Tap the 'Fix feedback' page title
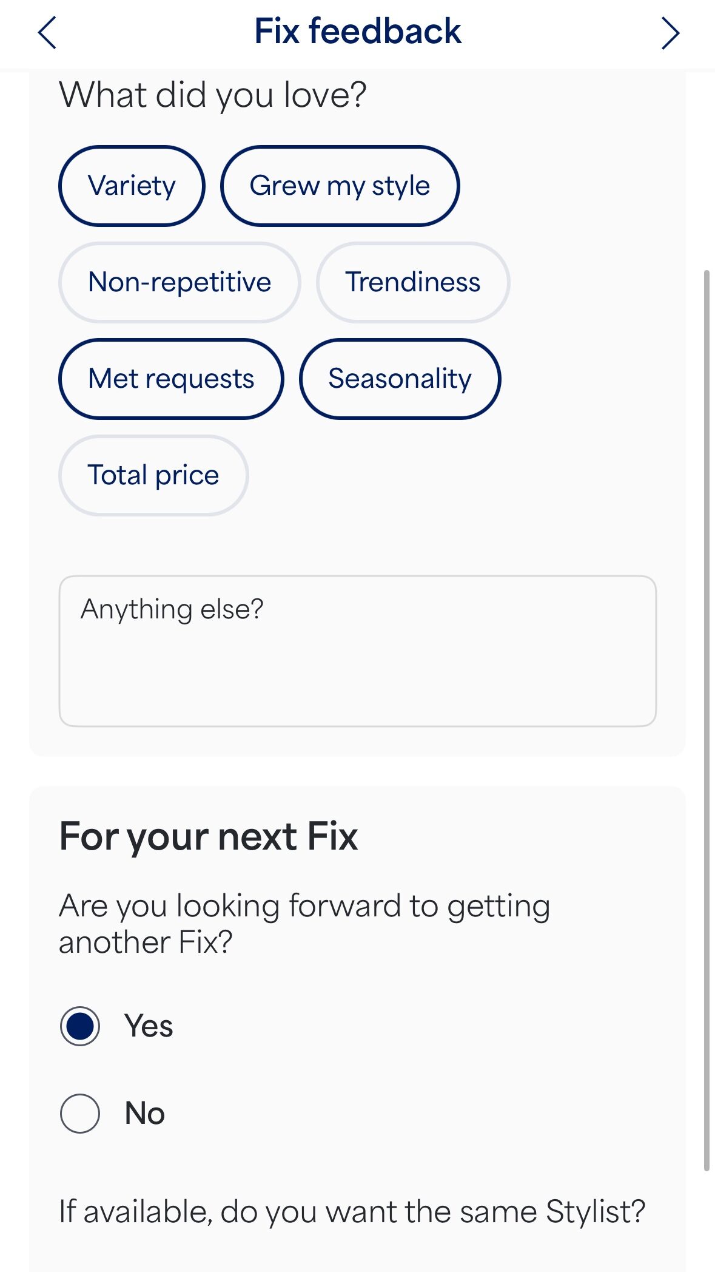The image size is (715, 1272). tap(357, 32)
